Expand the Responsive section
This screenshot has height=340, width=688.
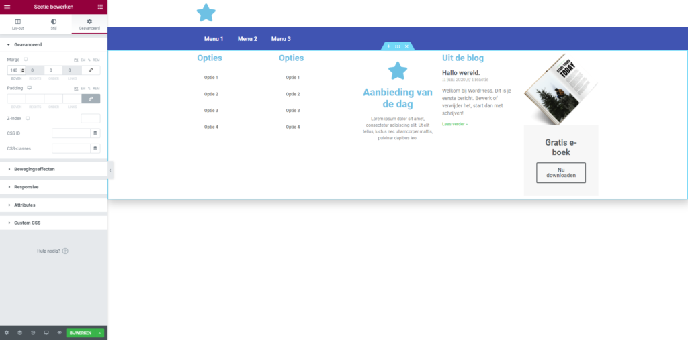[54, 187]
